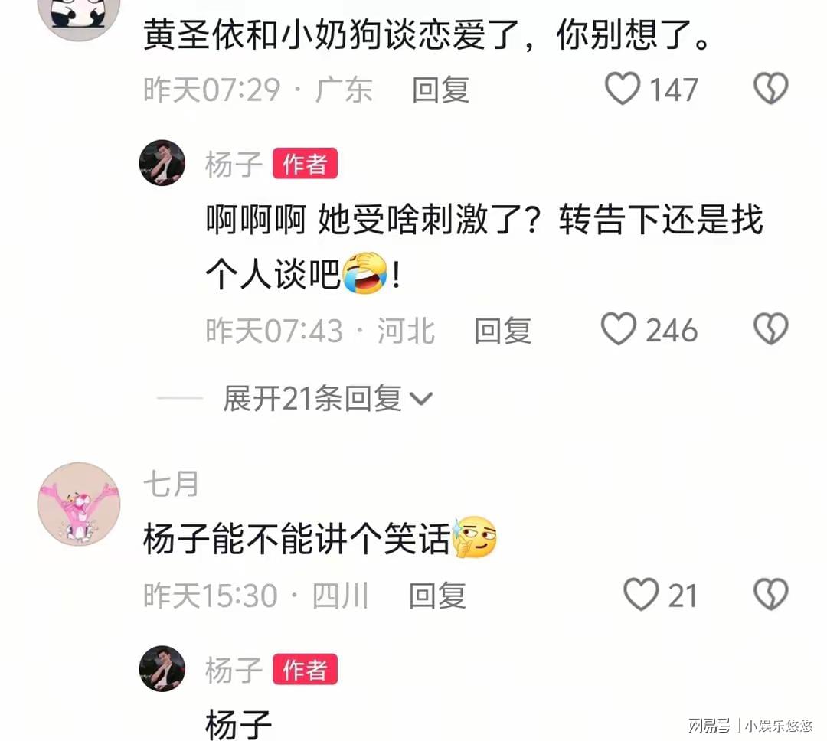Like the comment with 147 likes

click(623, 89)
